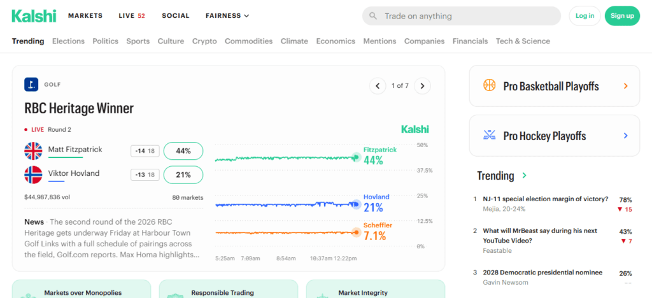Viewport: 652px width, 298px height.
Task: Open NJ-11 special election margin market
Action: [546, 199]
